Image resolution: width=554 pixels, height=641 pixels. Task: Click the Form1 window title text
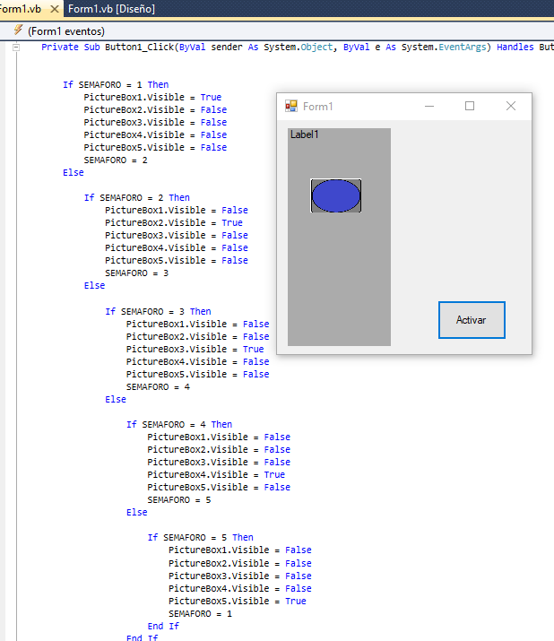317,107
